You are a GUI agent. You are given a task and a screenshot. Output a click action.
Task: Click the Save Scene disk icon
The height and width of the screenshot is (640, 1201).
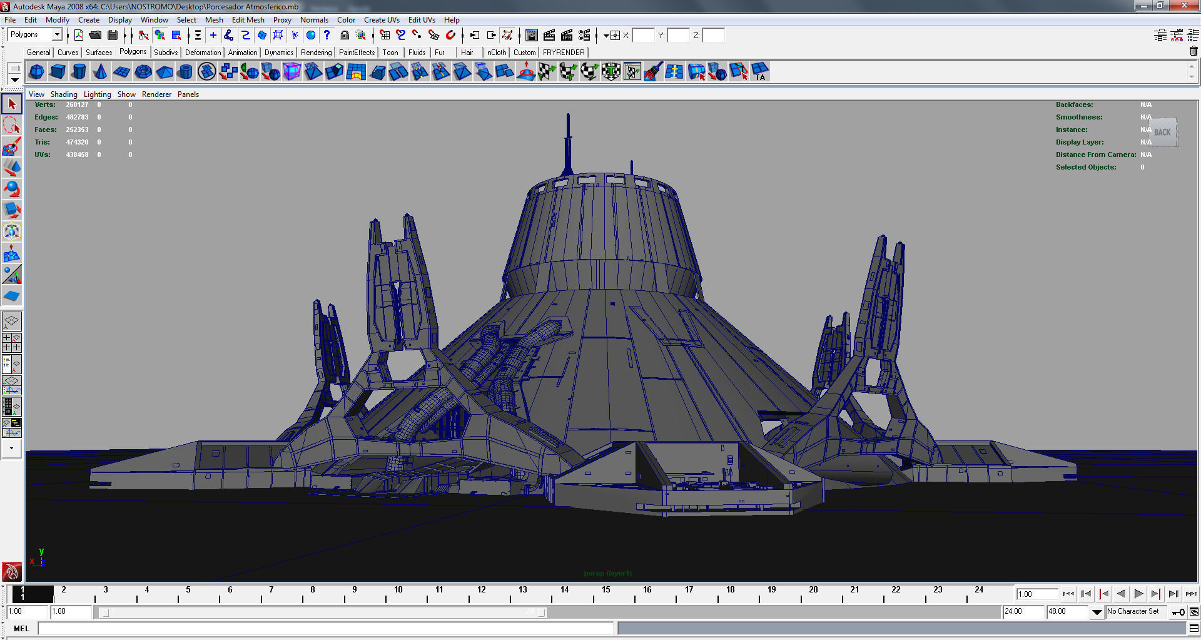coord(113,35)
